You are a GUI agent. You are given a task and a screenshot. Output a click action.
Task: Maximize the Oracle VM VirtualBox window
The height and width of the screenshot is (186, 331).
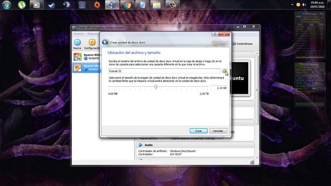(x=245, y=27)
